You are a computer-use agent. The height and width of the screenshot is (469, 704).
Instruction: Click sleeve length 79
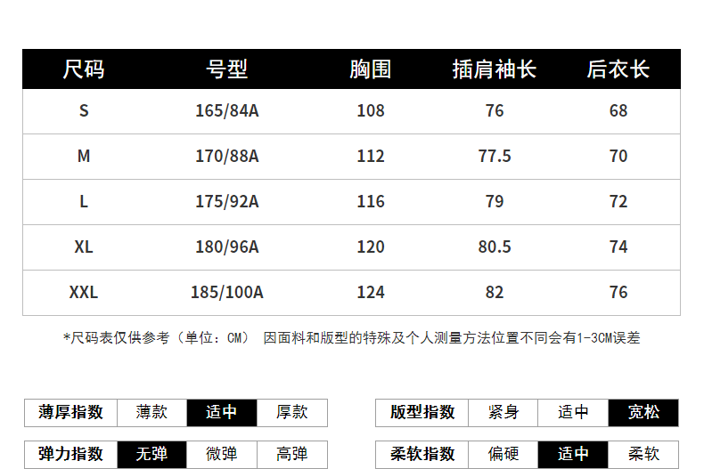click(495, 201)
